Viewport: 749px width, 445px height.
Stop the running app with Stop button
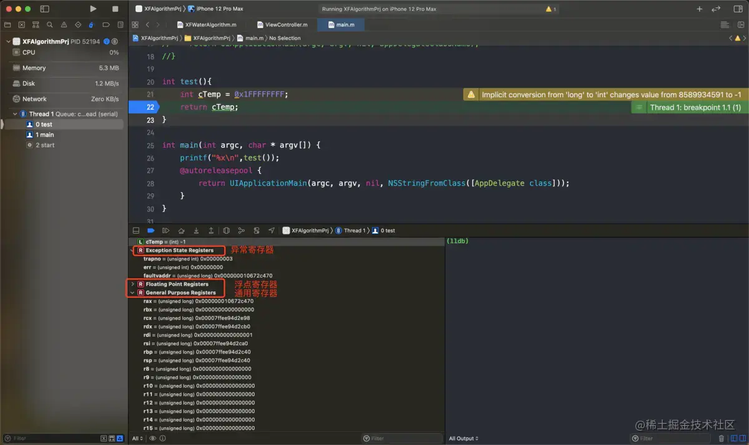[x=115, y=9]
